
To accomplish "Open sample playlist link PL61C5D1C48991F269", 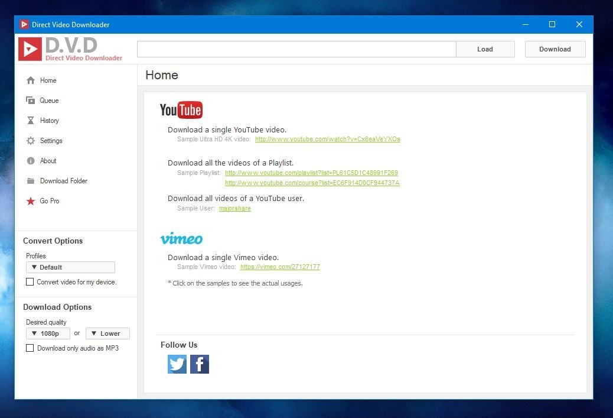I will click(x=312, y=173).
